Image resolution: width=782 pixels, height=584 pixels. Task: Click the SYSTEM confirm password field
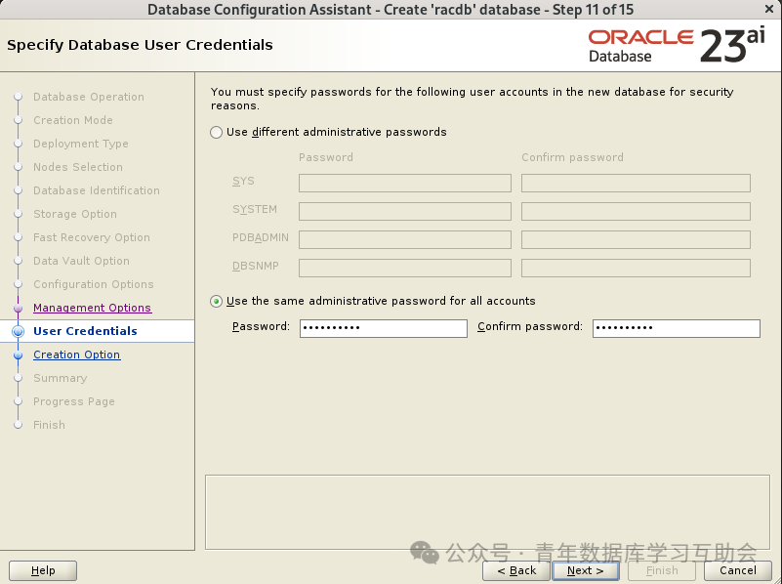click(x=636, y=212)
